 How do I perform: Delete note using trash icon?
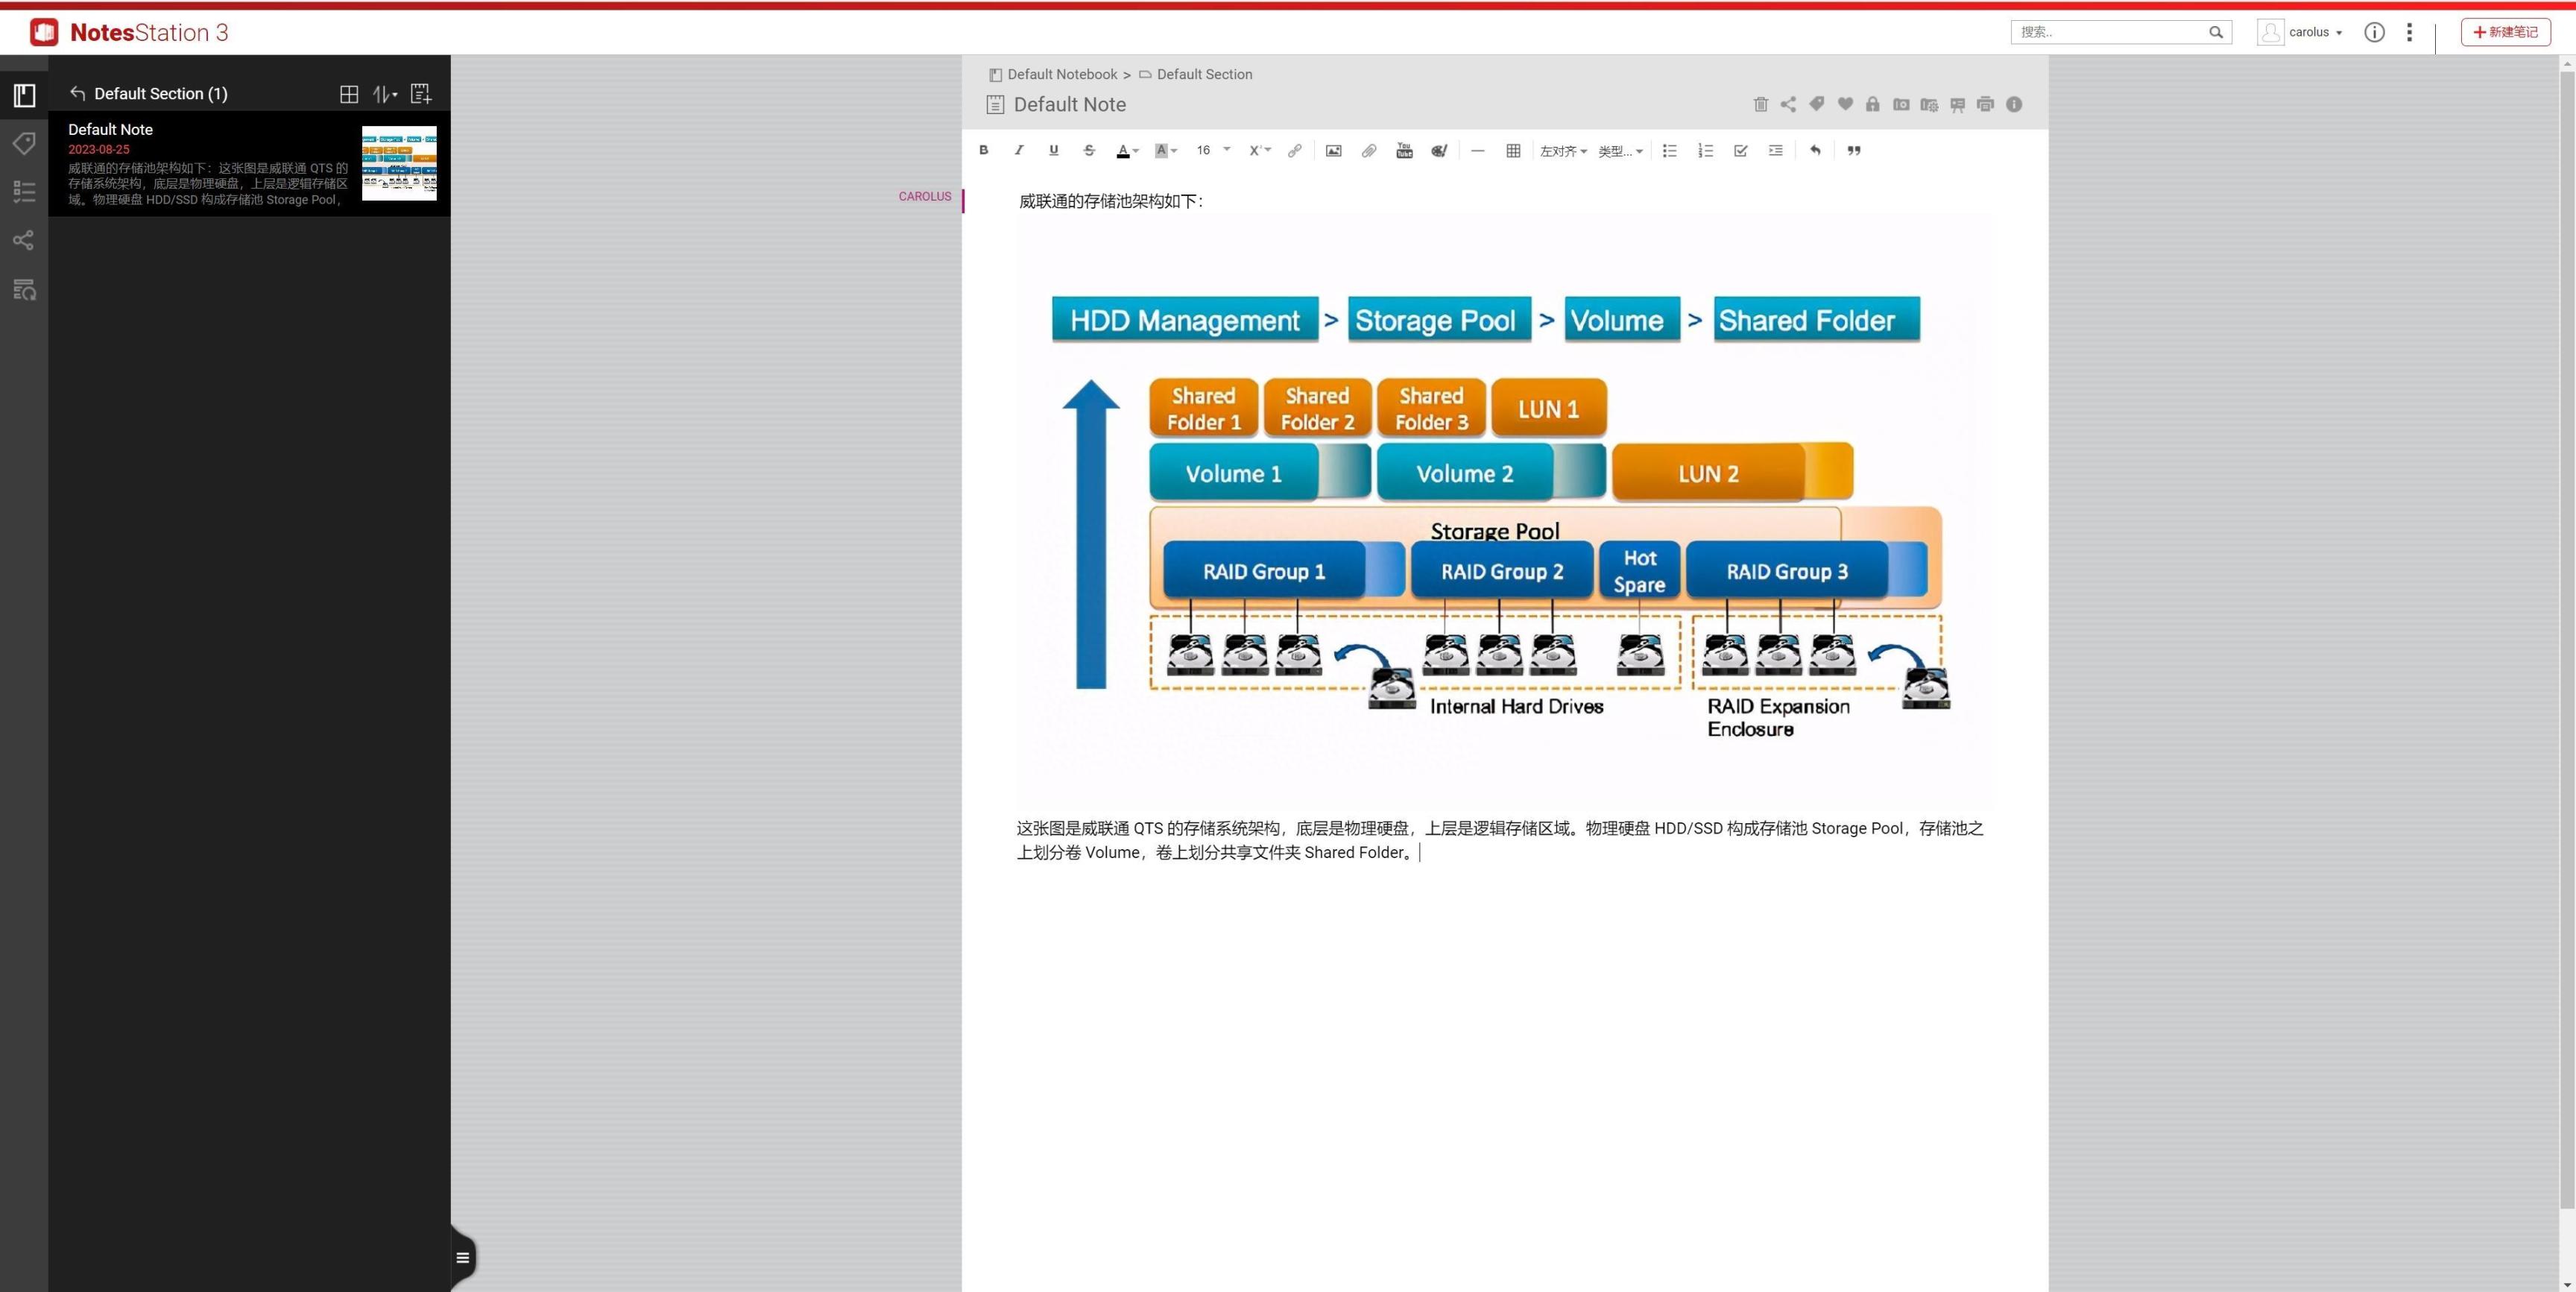pos(1761,104)
